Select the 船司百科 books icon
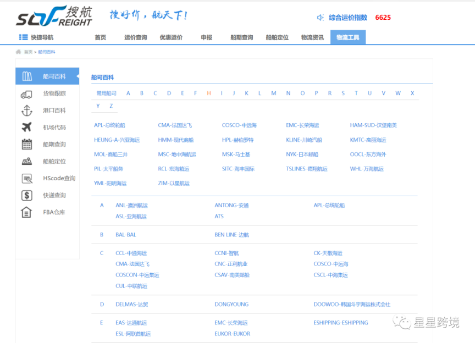 27,76
